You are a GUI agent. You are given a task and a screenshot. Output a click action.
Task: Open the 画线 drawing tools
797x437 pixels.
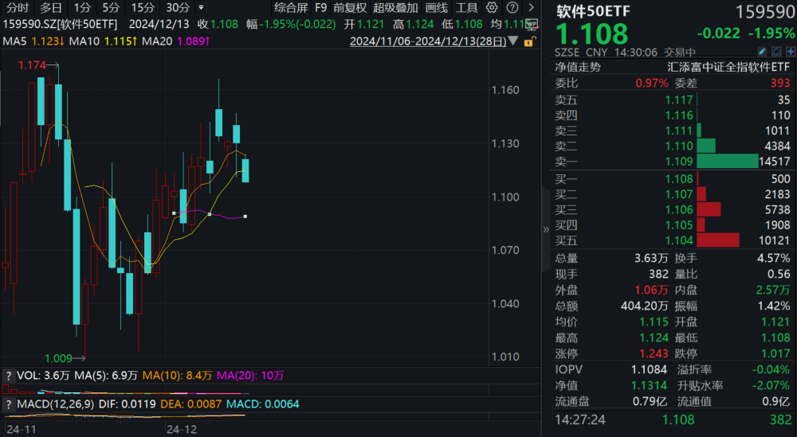[x=436, y=8]
